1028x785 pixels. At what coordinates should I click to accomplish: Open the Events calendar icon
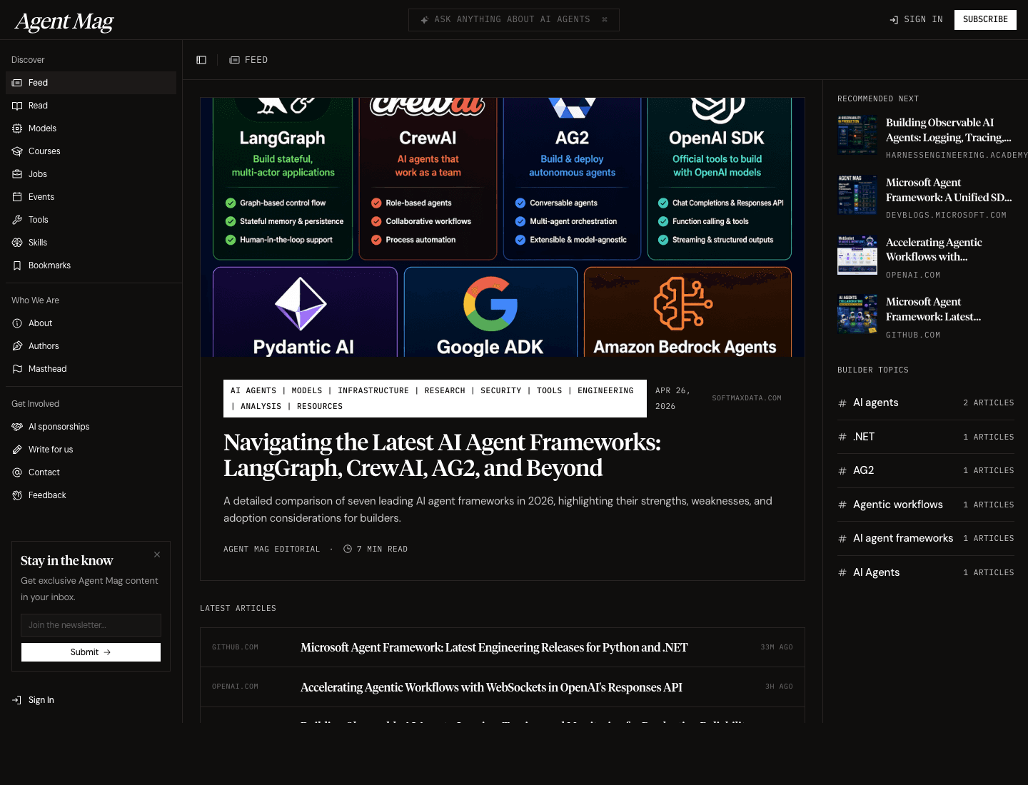click(x=17, y=197)
